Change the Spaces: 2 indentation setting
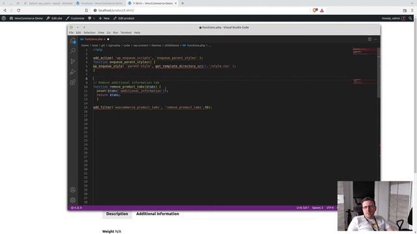This screenshot has width=417, height=234. 317,208
